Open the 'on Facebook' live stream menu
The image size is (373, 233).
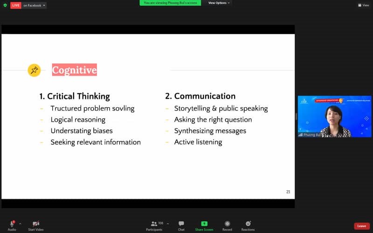[34, 5]
